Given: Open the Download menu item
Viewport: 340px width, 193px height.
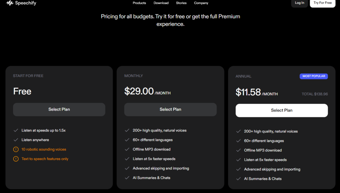Looking at the screenshot, I should point(161,3).
